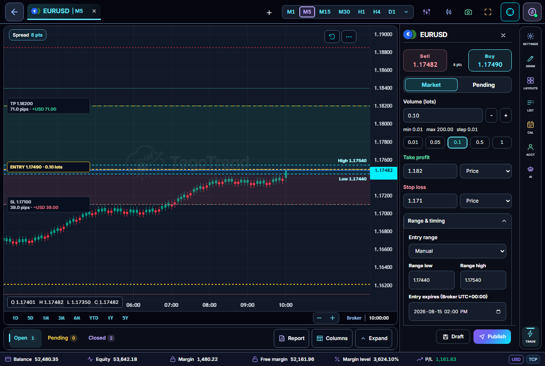
Task: Select the M30 timeframe
Action: click(x=344, y=12)
